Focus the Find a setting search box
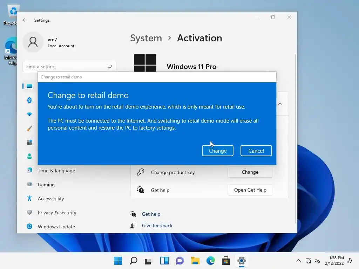This screenshot has height=269, width=359. coord(69,67)
